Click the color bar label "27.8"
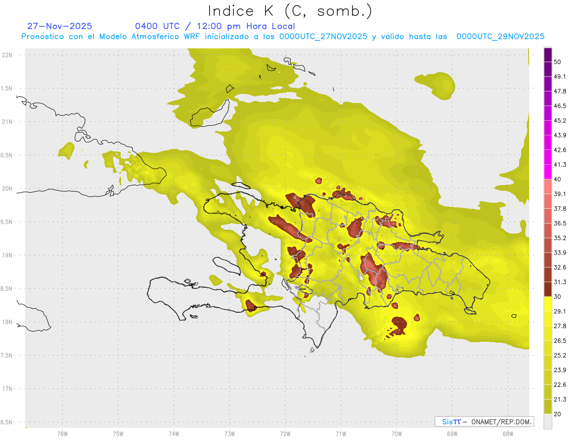 560,326
